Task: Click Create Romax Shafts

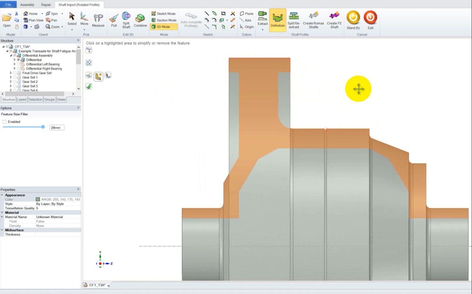Action: click(x=313, y=20)
